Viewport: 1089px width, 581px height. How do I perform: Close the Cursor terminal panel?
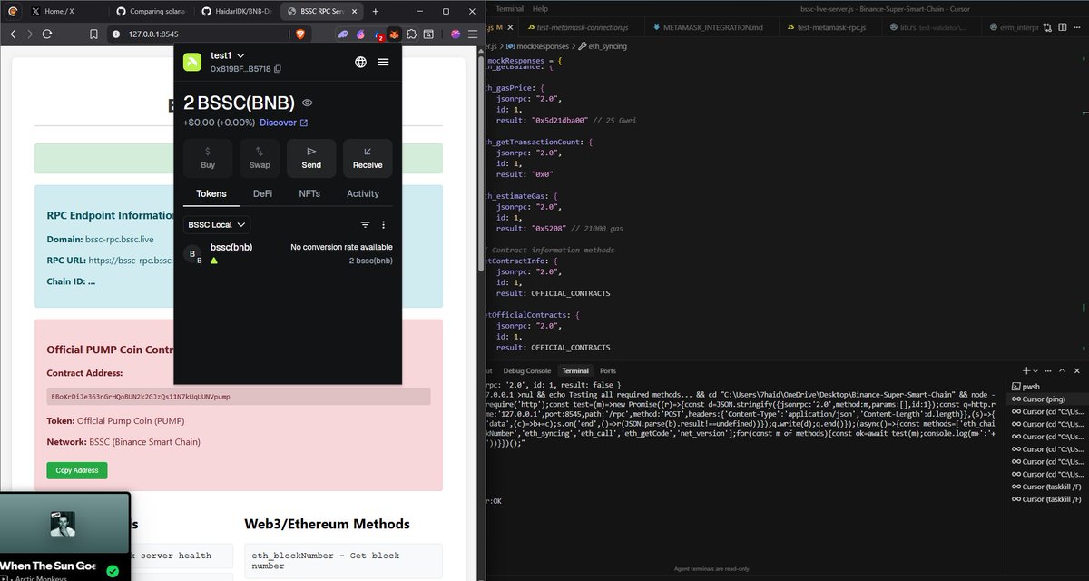tap(1077, 370)
